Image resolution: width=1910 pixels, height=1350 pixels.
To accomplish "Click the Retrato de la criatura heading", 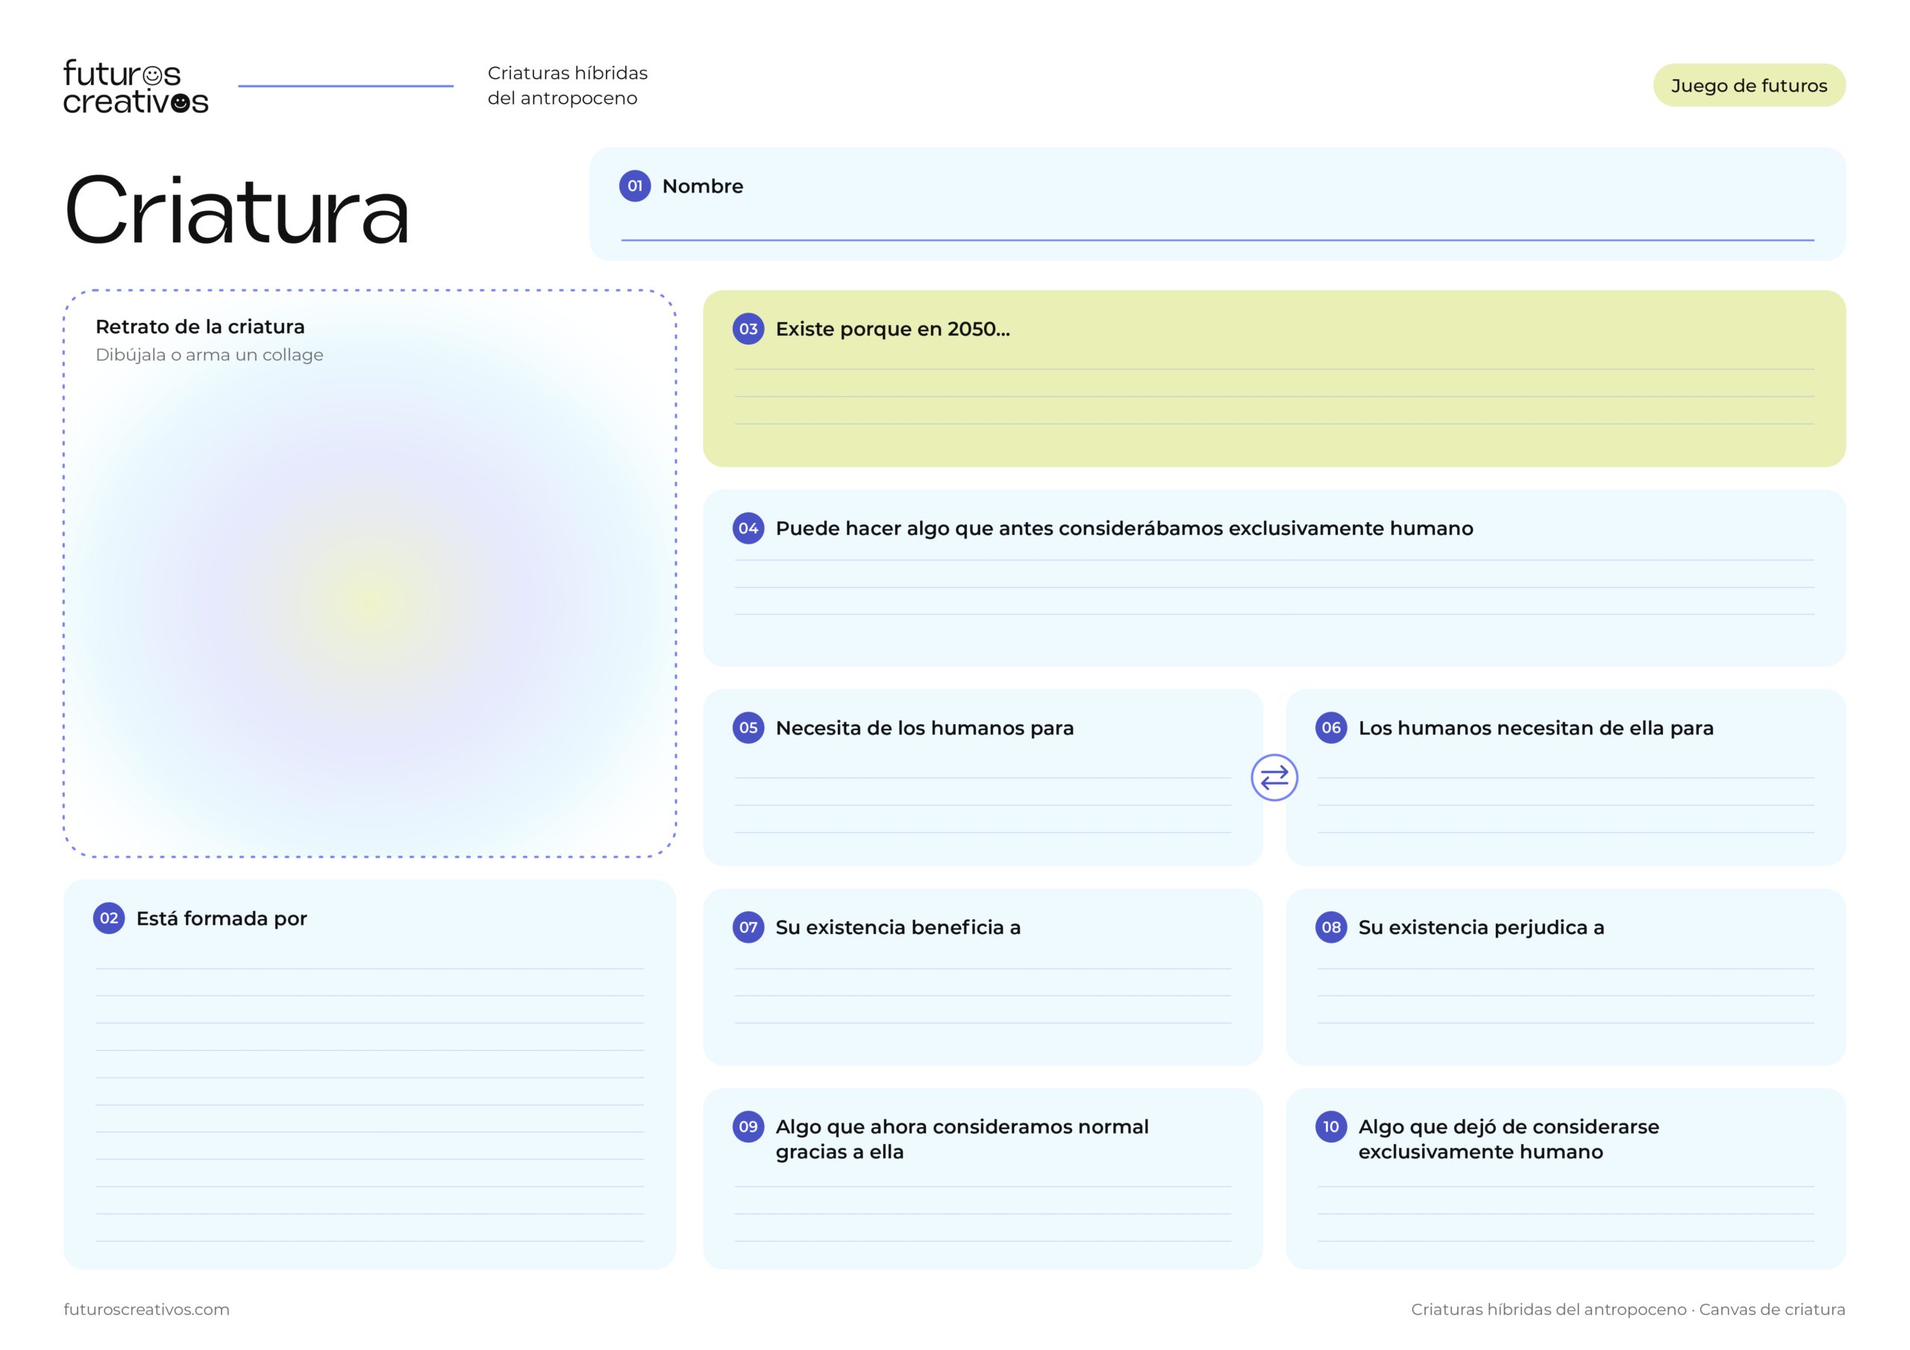I will point(200,327).
